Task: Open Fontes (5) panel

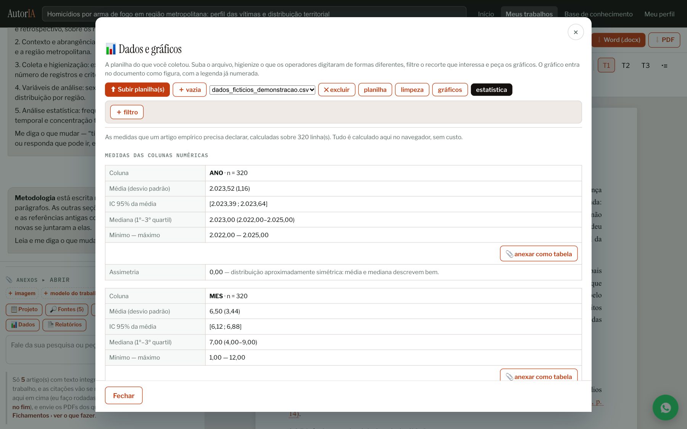Action: [67, 309]
